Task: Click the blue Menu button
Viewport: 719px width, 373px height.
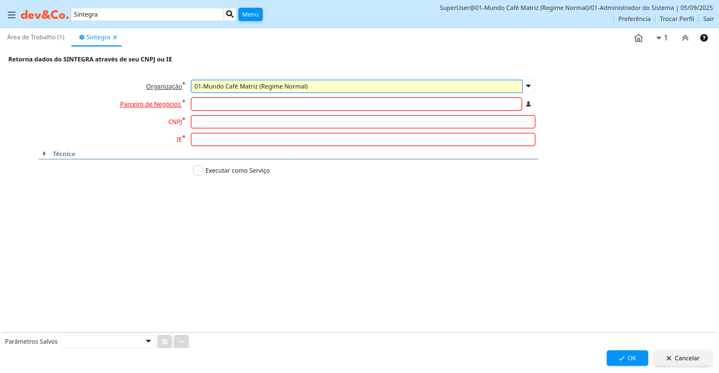Action: point(250,14)
